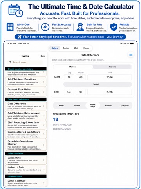The width and height of the screenshot is (141, 189).
Task: Expand chevron on Add/Subtract Date Interval row
Action: coord(44,115)
